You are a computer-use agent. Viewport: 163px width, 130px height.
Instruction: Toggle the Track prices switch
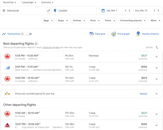29,34
